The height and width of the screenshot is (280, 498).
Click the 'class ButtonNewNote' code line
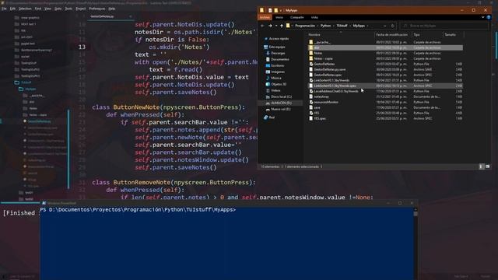click(x=168, y=107)
